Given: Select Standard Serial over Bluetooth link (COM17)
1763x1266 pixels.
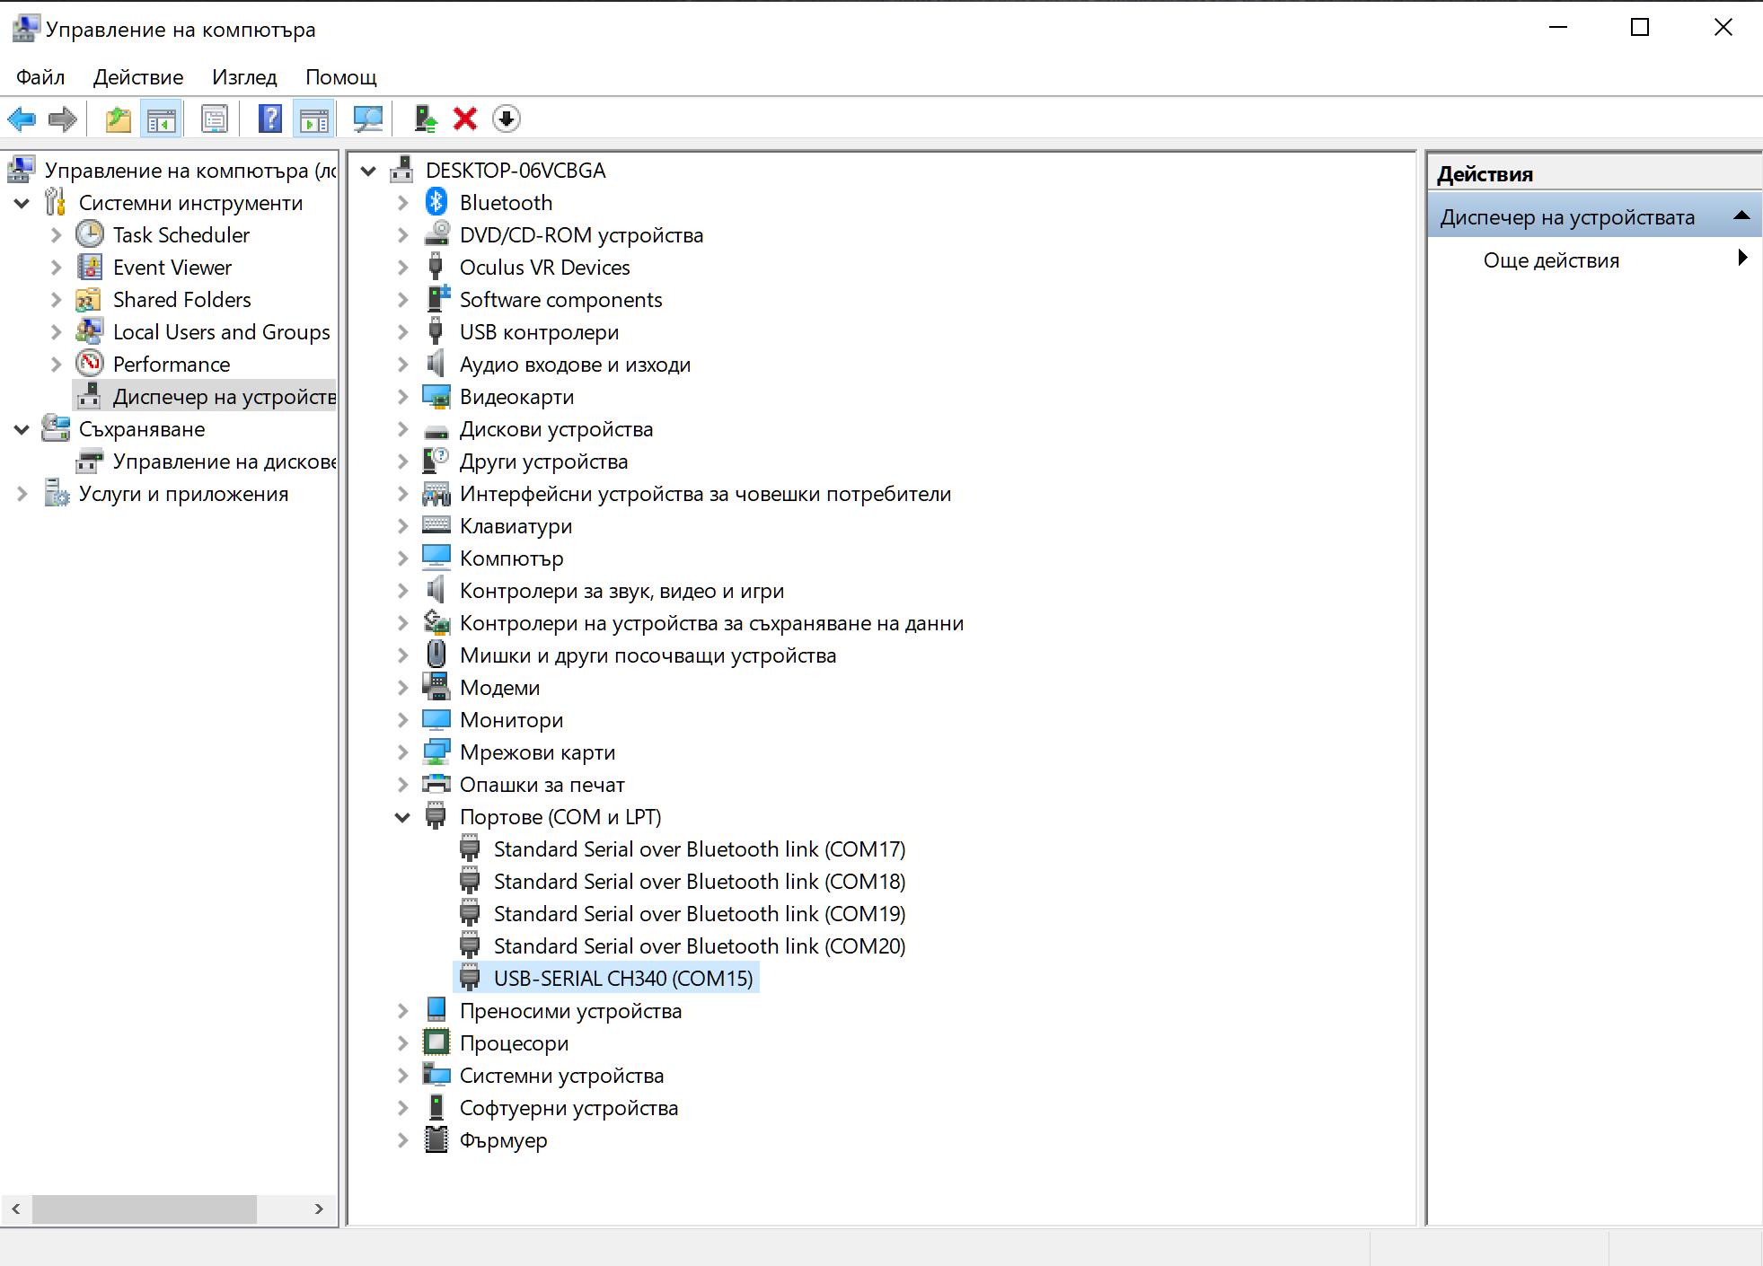Looking at the screenshot, I should 700,848.
